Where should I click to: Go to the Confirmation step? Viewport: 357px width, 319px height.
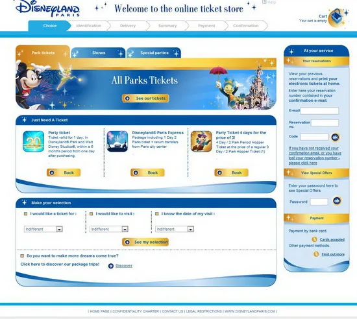(245, 26)
